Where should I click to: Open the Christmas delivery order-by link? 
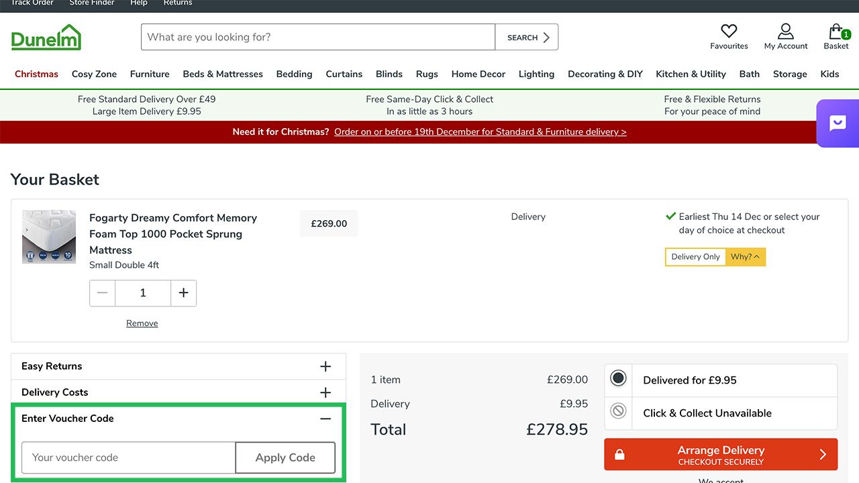(x=481, y=132)
